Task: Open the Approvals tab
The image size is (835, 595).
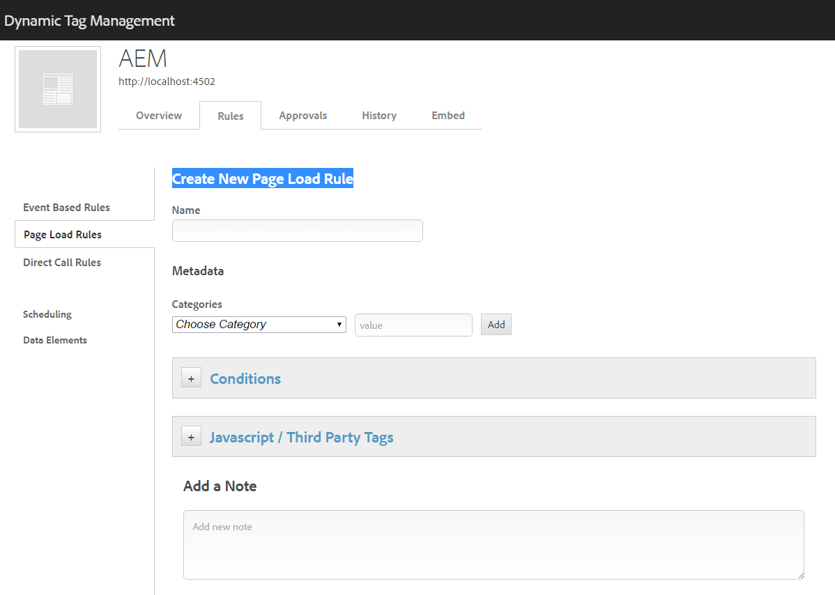Action: [x=302, y=116]
